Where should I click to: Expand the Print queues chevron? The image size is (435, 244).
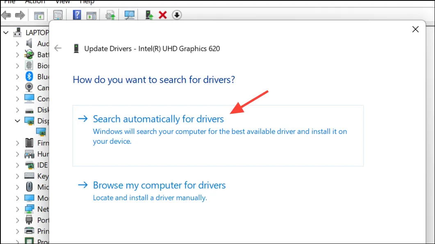(17, 231)
